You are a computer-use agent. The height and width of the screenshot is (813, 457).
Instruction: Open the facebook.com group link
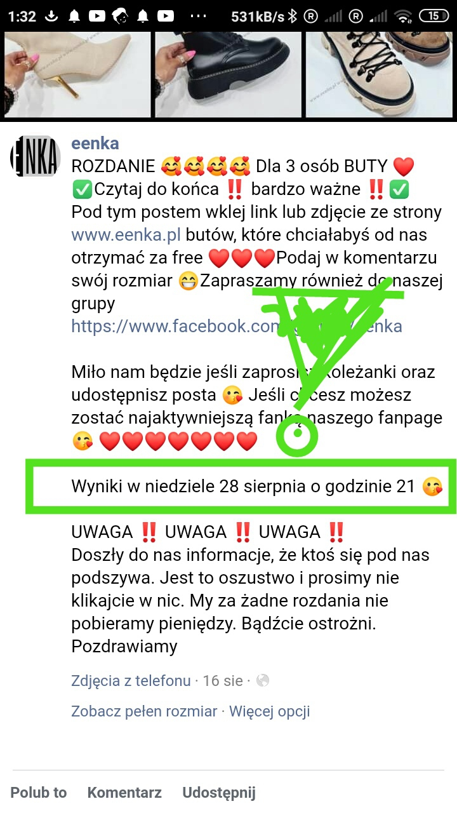[237, 326]
